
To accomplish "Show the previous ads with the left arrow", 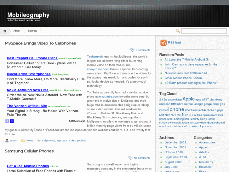I will click(x=7, y=121).
